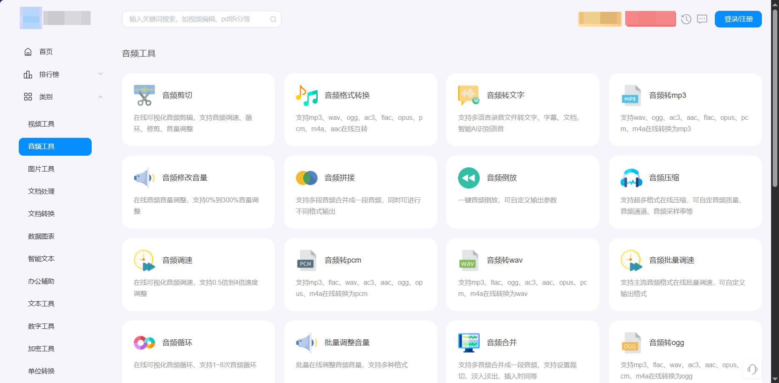Open 图片工具 category
This screenshot has height=383, width=779.
tap(41, 169)
